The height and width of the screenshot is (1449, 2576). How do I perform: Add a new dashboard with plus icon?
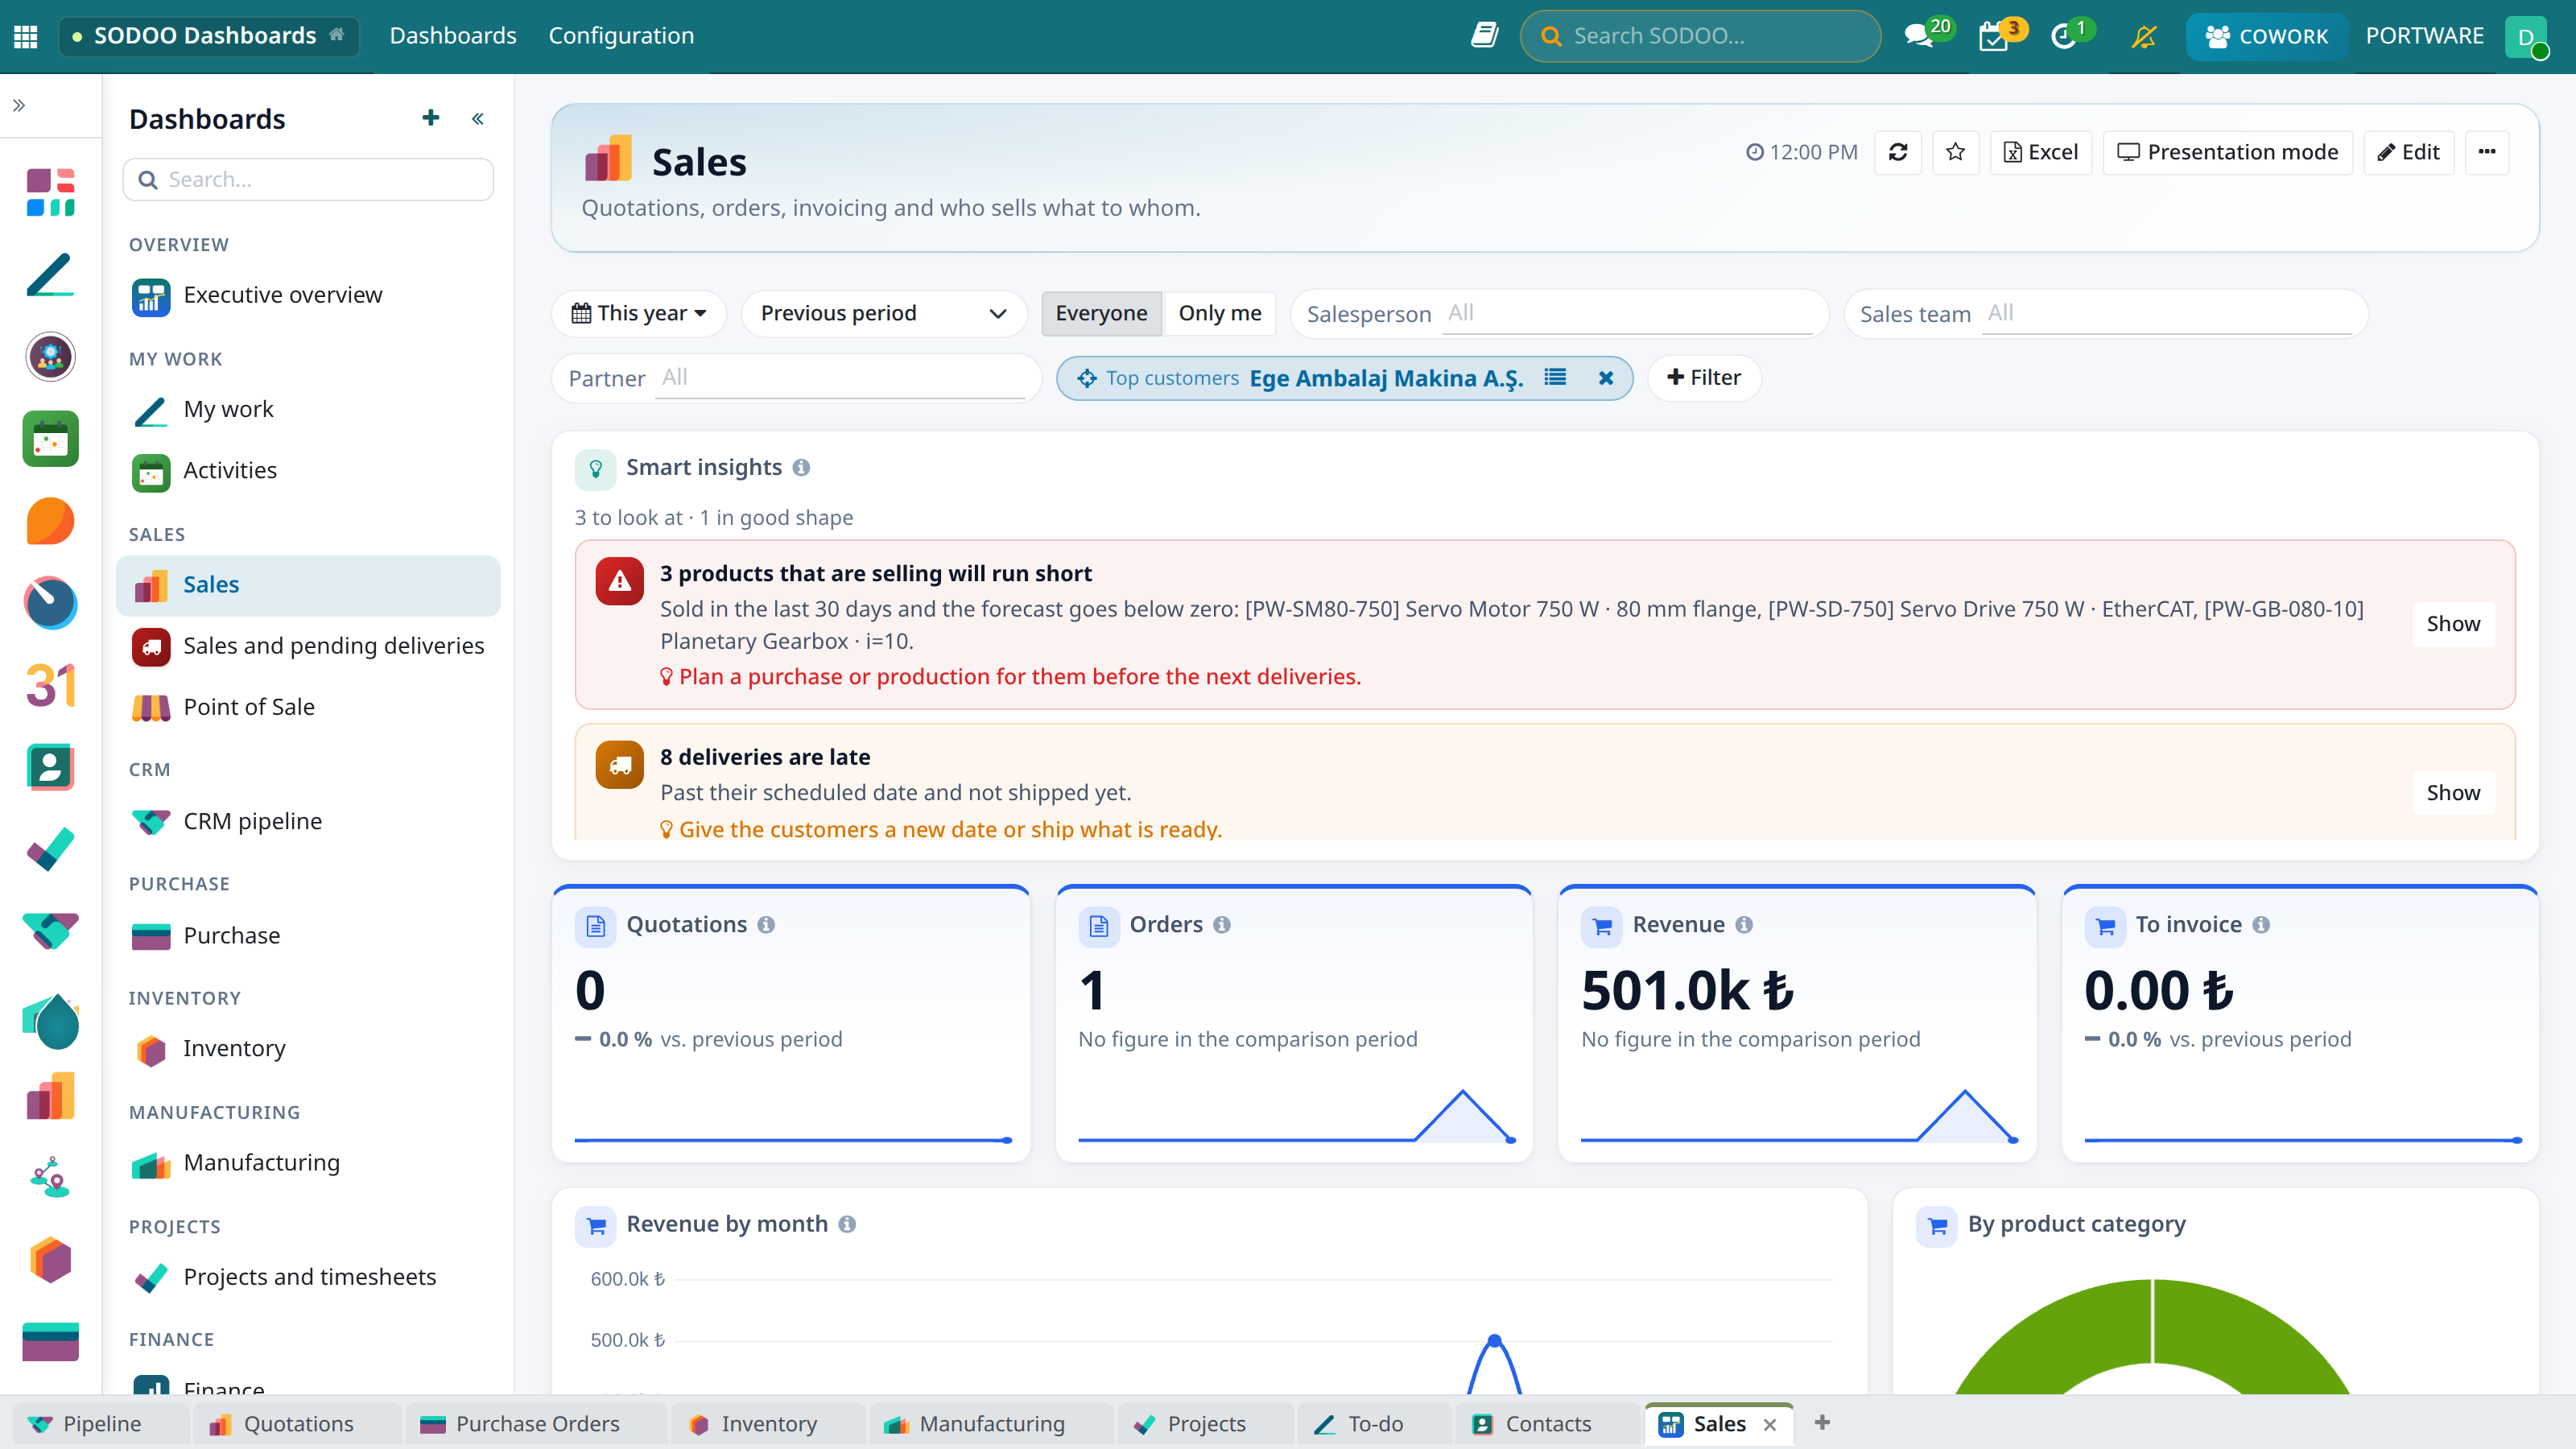[431, 118]
